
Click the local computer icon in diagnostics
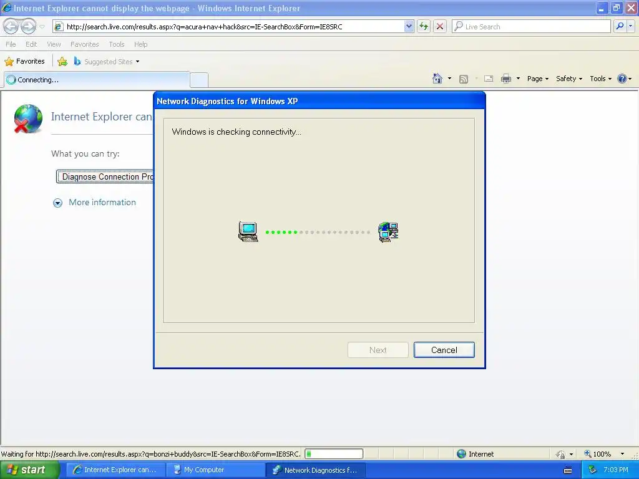[x=248, y=232]
